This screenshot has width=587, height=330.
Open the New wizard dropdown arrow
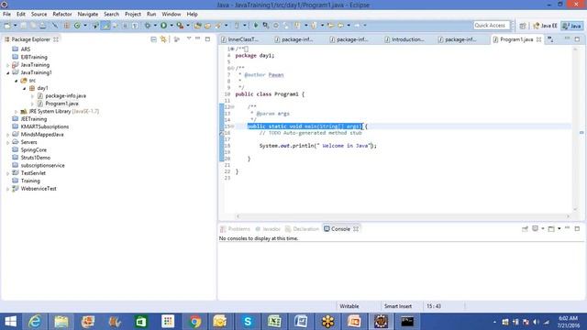[16, 26]
